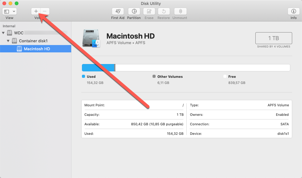This screenshot has width=302, height=178.
Task: Open the Info panel
Action: coord(293,11)
